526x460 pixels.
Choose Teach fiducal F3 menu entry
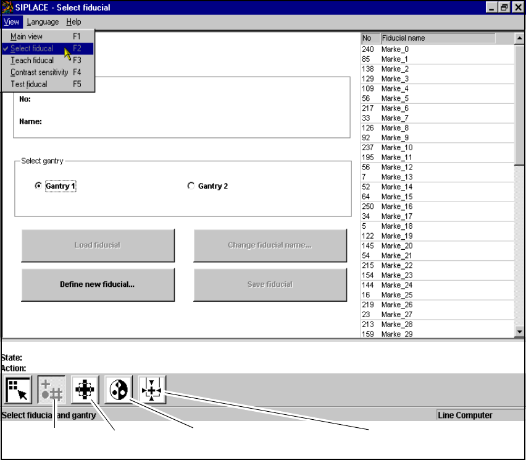coord(48,60)
